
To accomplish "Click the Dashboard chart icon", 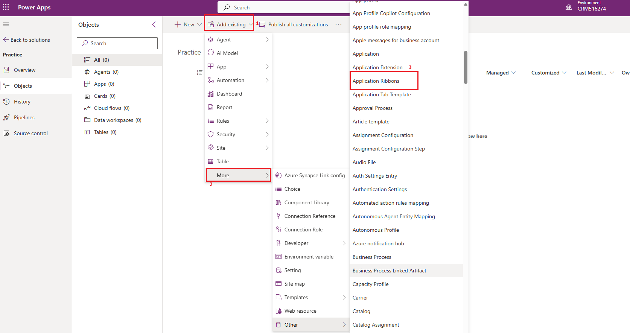I will [x=211, y=94].
